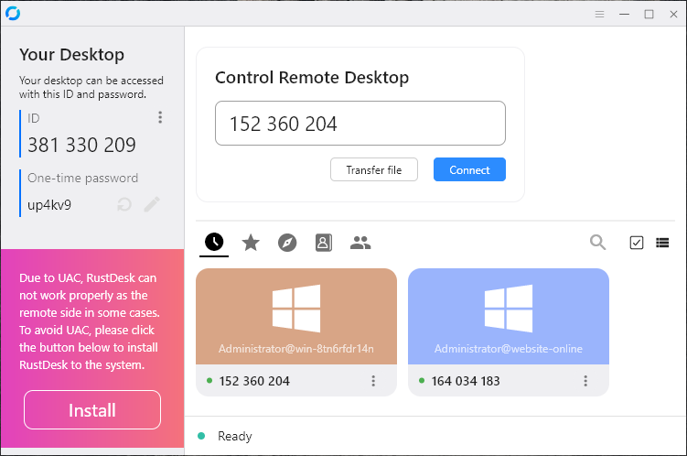Focus the remote ID input field

pos(360,124)
